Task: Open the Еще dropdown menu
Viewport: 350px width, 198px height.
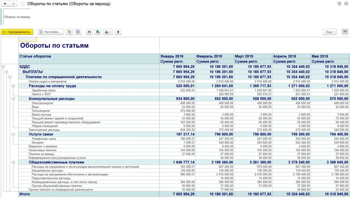Action: pyautogui.click(x=329, y=32)
